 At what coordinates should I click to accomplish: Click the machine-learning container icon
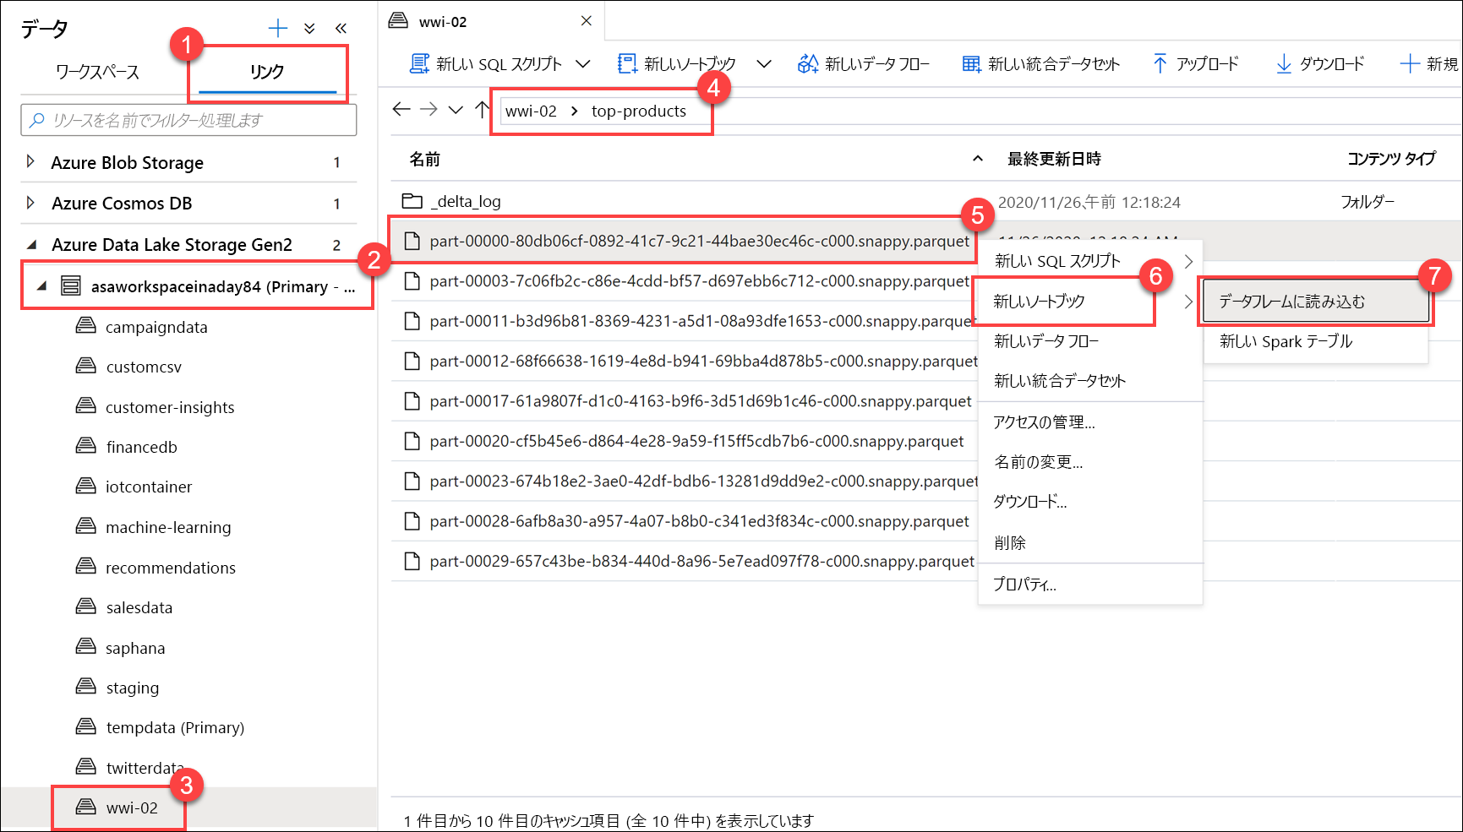coord(85,525)
